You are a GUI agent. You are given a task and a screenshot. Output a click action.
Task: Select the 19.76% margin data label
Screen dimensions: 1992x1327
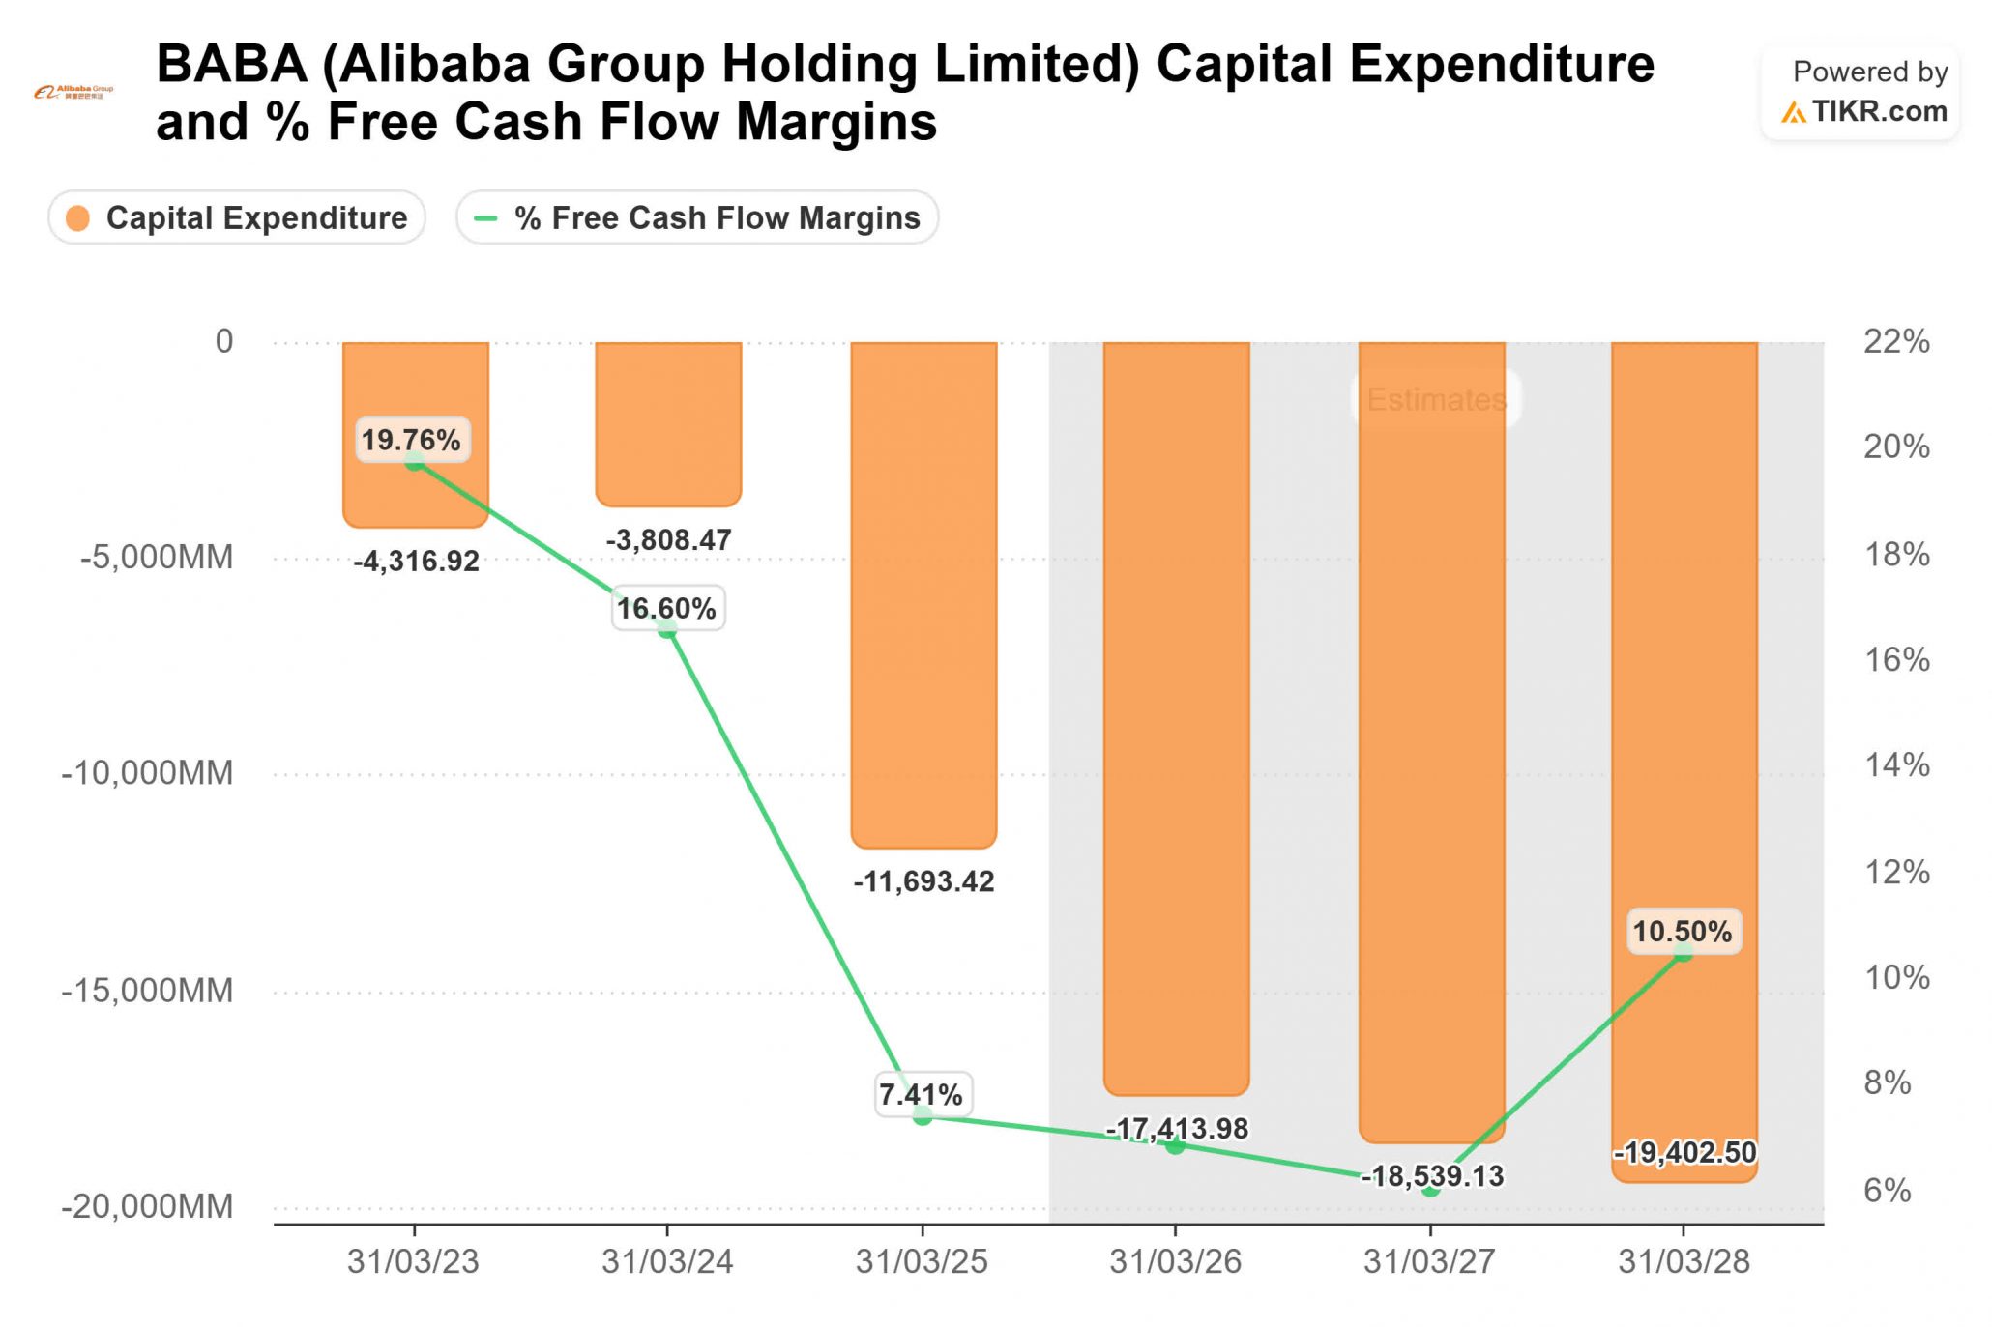tap(412, 440)
